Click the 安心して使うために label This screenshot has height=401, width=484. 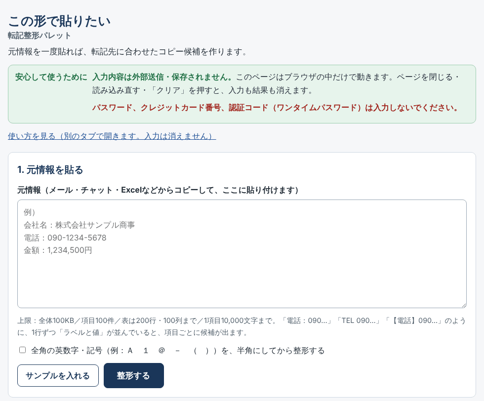coord(51,77)
